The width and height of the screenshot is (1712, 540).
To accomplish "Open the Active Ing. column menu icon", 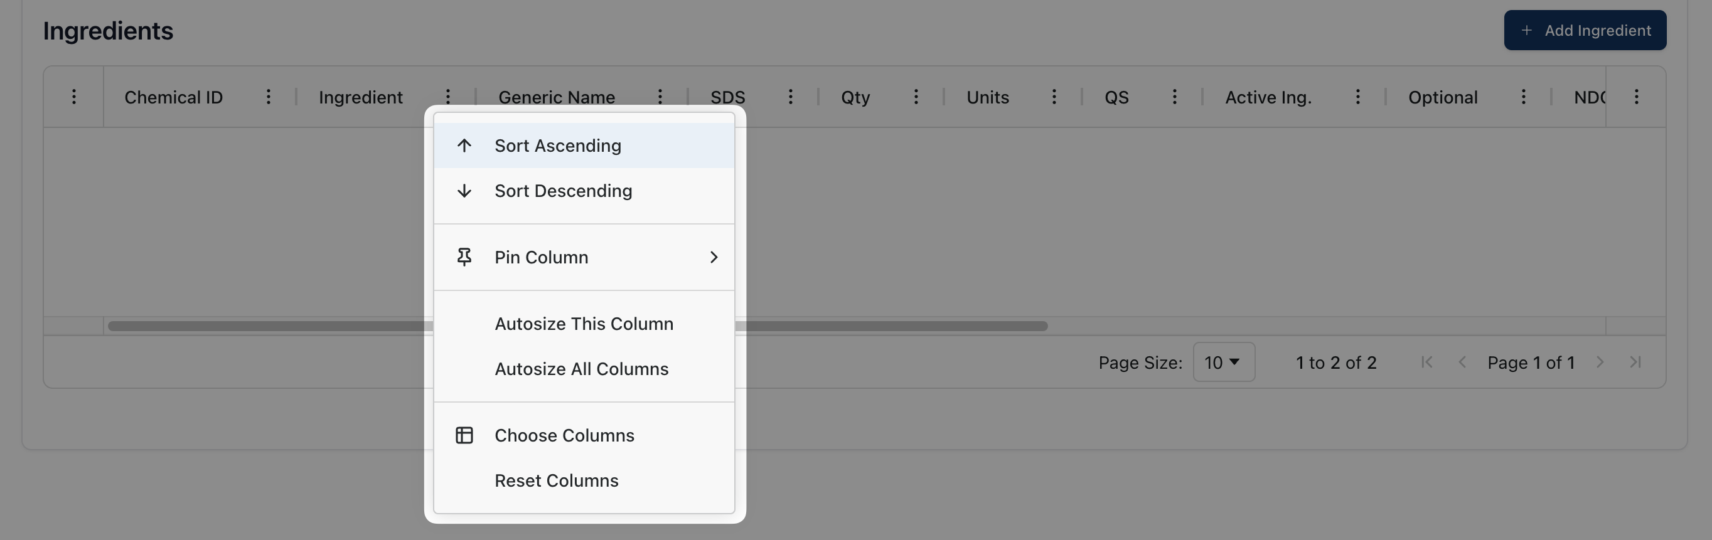I will [x=1358, y=97].
